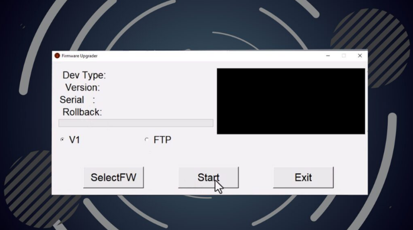Click the FTP option label text
413x230 pixels.
[162, 140]
